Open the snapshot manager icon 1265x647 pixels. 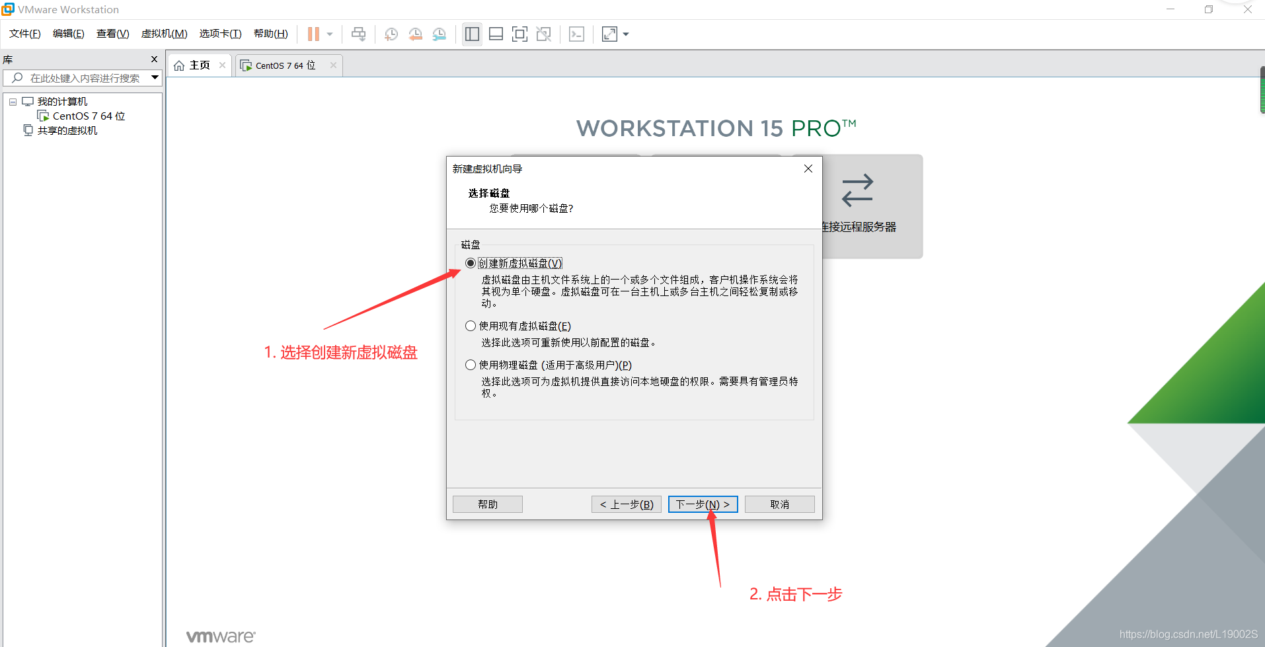[x=440, y=34]
